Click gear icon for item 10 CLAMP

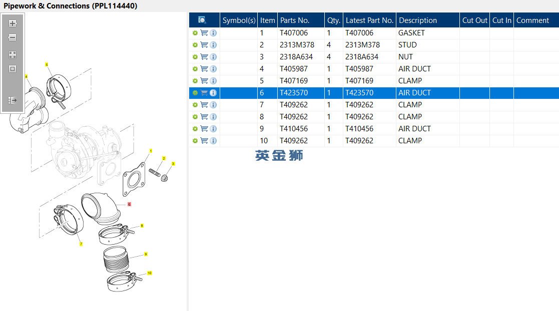(195, 141)
